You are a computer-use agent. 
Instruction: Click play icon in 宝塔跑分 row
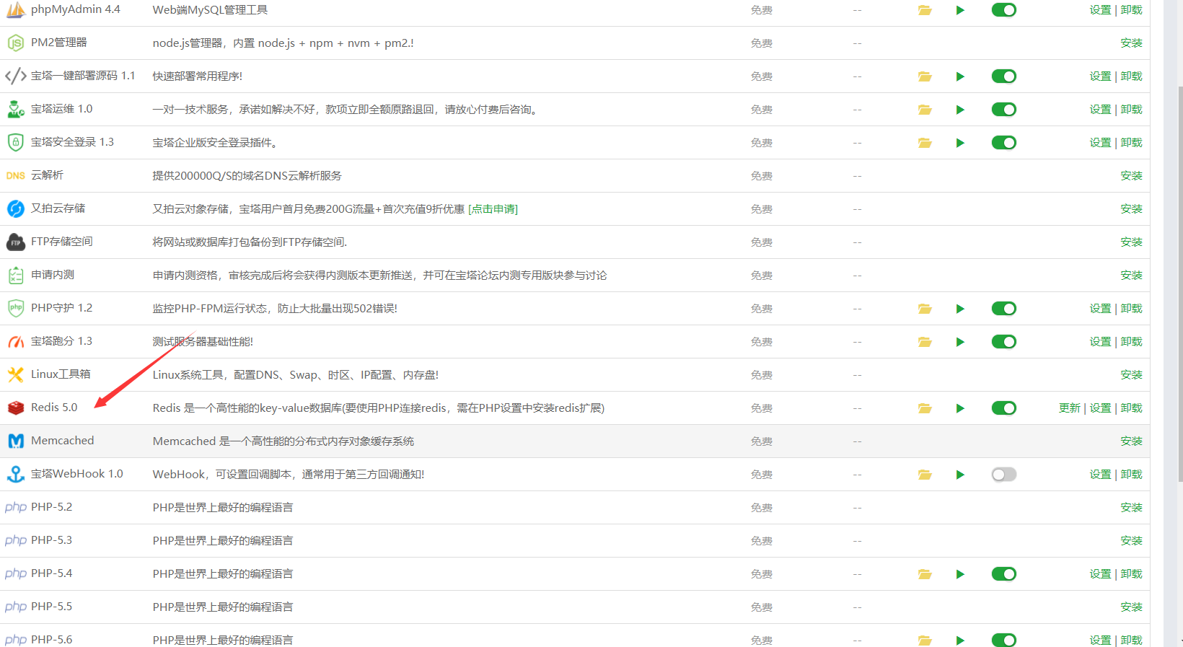coord(960,342)
